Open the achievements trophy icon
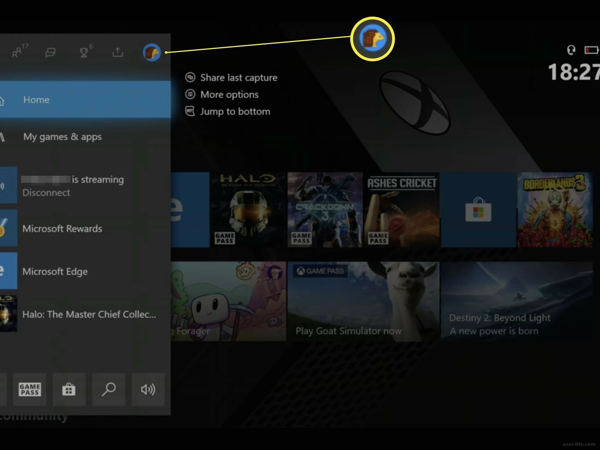 pyautogui.click(x=84, y=52)
